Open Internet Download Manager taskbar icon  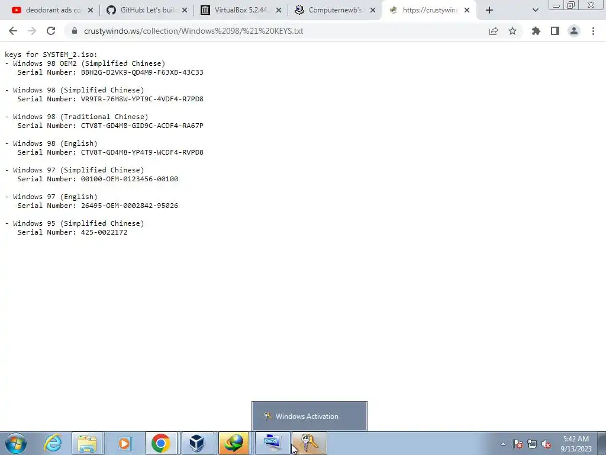pos(234,443)
